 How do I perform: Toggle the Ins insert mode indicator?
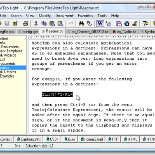coord(18,146)
